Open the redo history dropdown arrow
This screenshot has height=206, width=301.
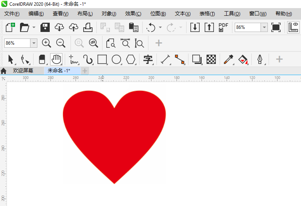pyautogui.click(x=180, y=27)
